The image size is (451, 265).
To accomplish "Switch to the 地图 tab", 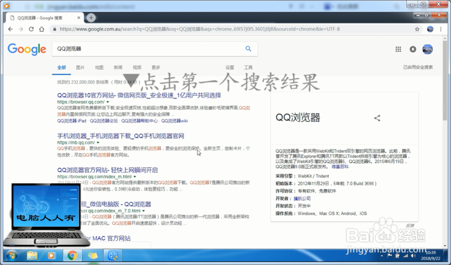I will click(99, 67).
